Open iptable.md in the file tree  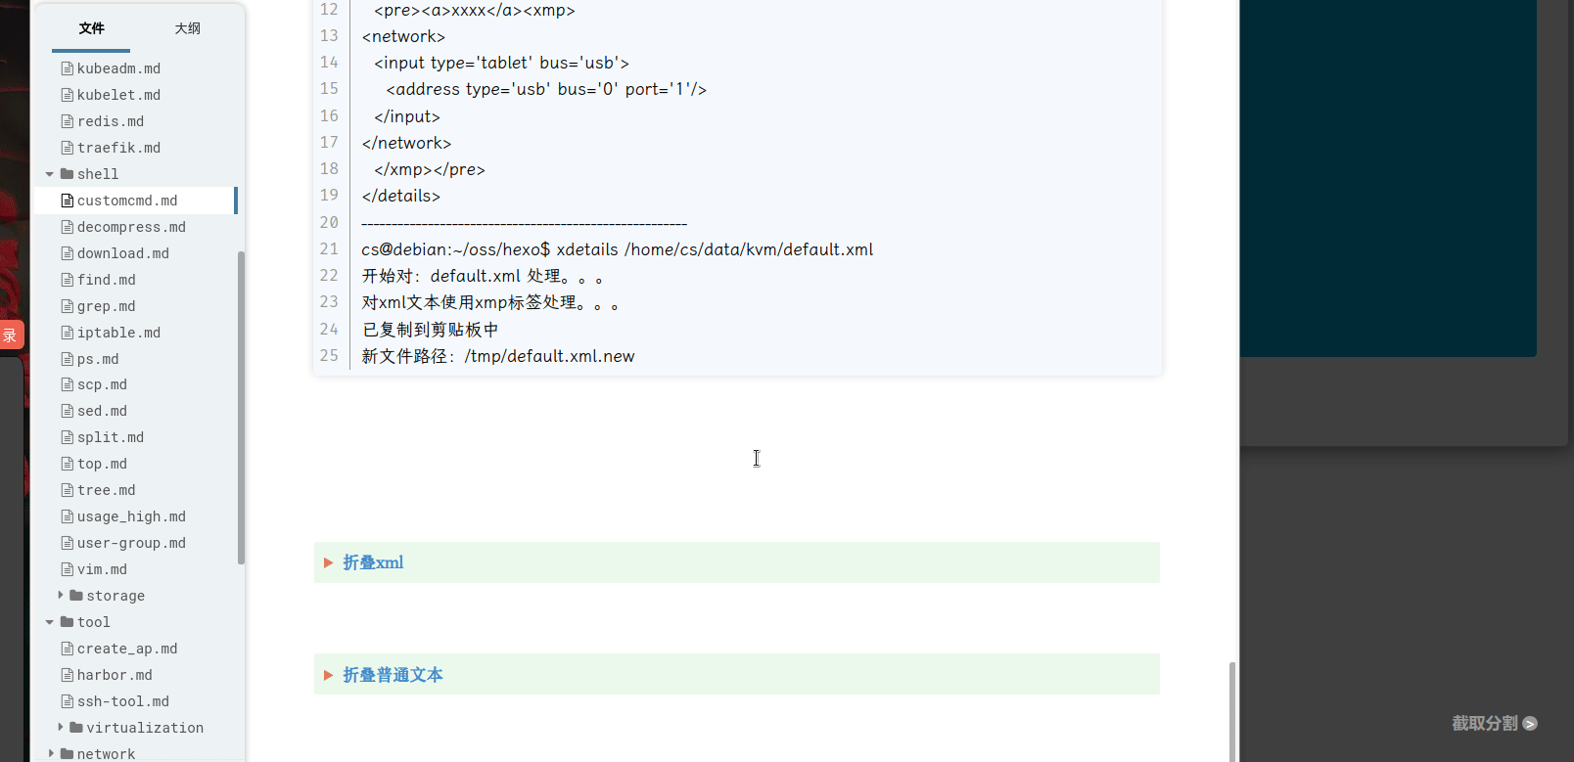click(x=118, y=333)
